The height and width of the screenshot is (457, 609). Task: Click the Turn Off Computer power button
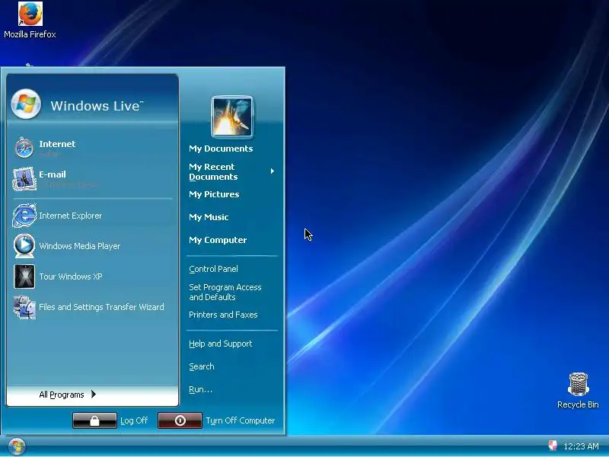point(180,420)
